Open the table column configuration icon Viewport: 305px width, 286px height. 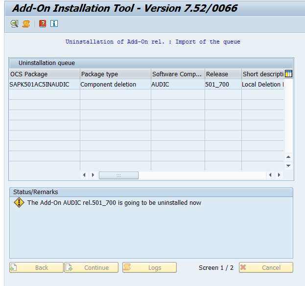288,74
